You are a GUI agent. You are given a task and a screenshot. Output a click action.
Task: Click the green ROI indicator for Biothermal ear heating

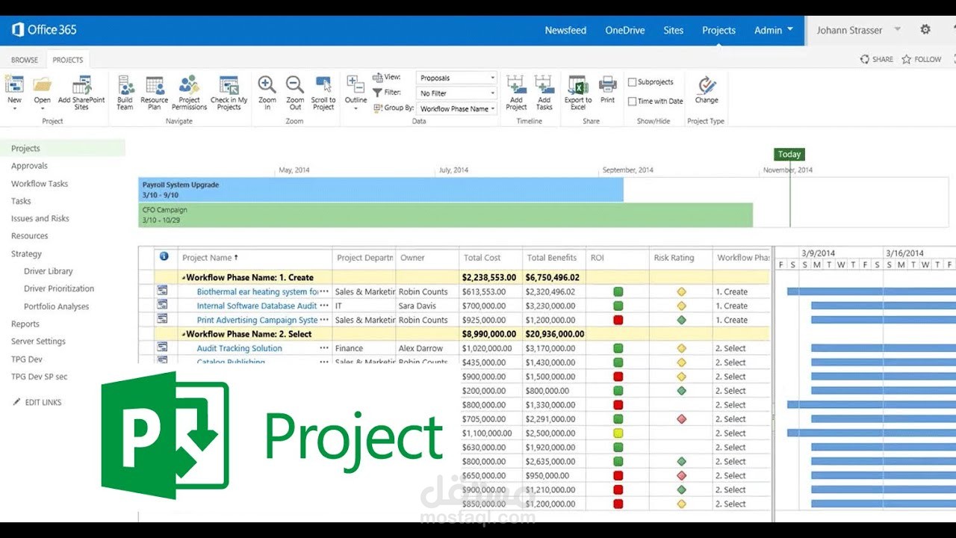tap(618, 291)
